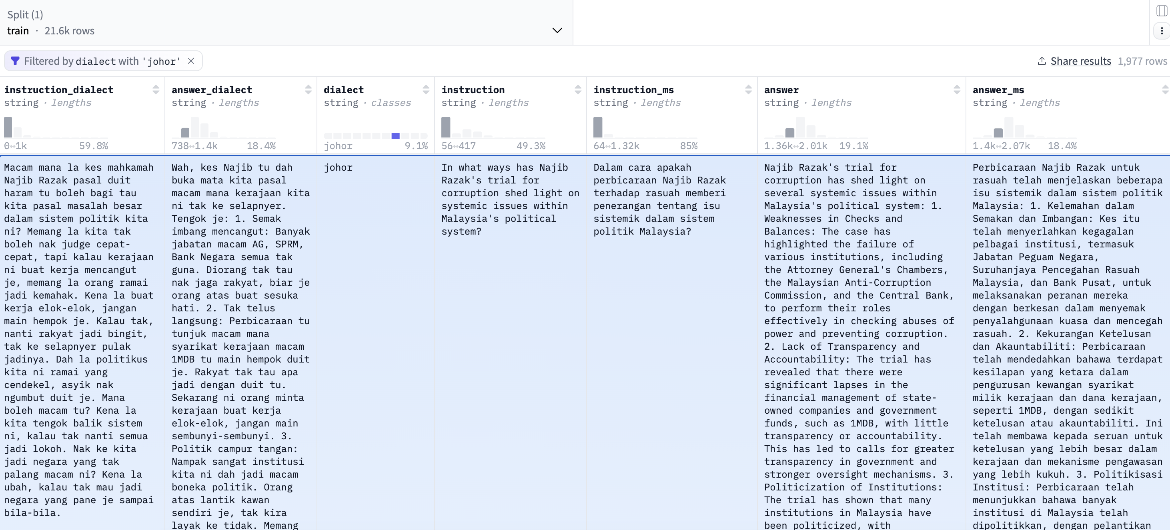This screenshot has width=1170, height=530.
Task: Sort the dialect column
Action: [426, 90]
